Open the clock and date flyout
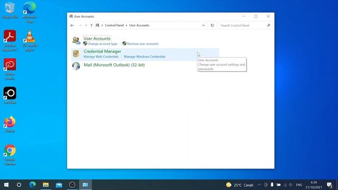 coord(314,185)
